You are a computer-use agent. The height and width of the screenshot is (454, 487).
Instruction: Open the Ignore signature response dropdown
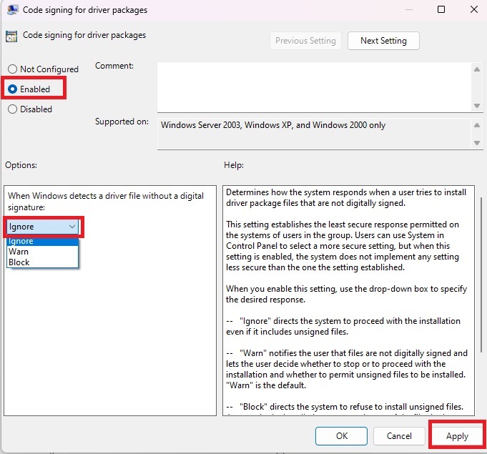(43, 227)
